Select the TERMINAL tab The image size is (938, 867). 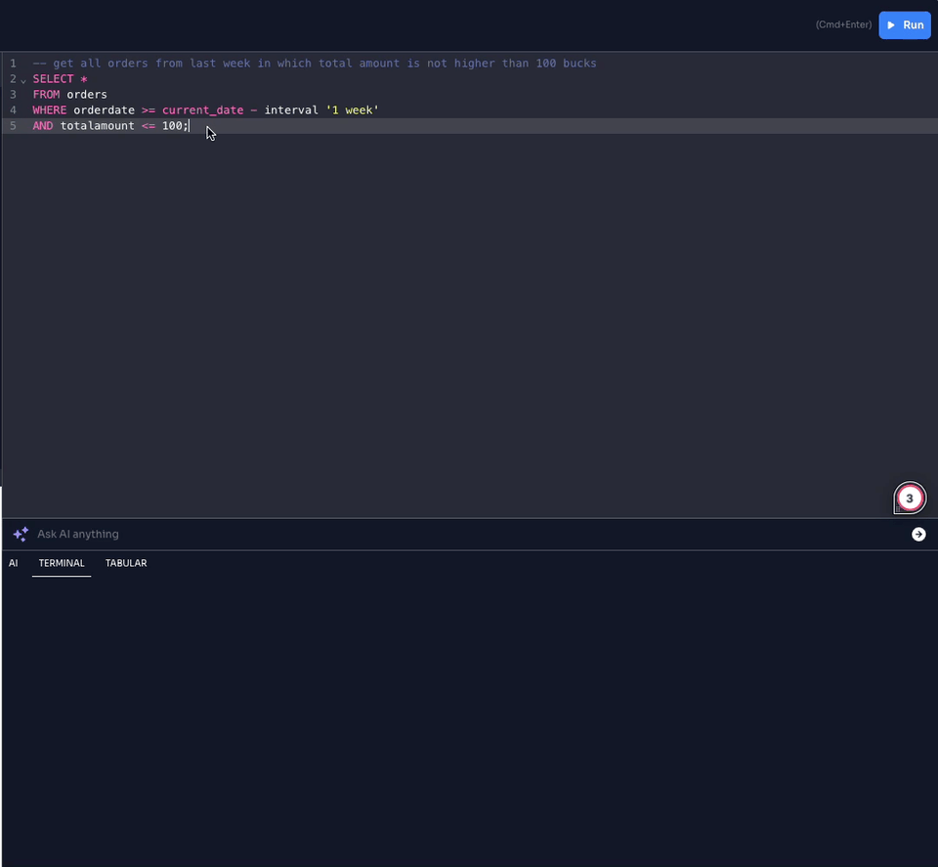[62, 563]
